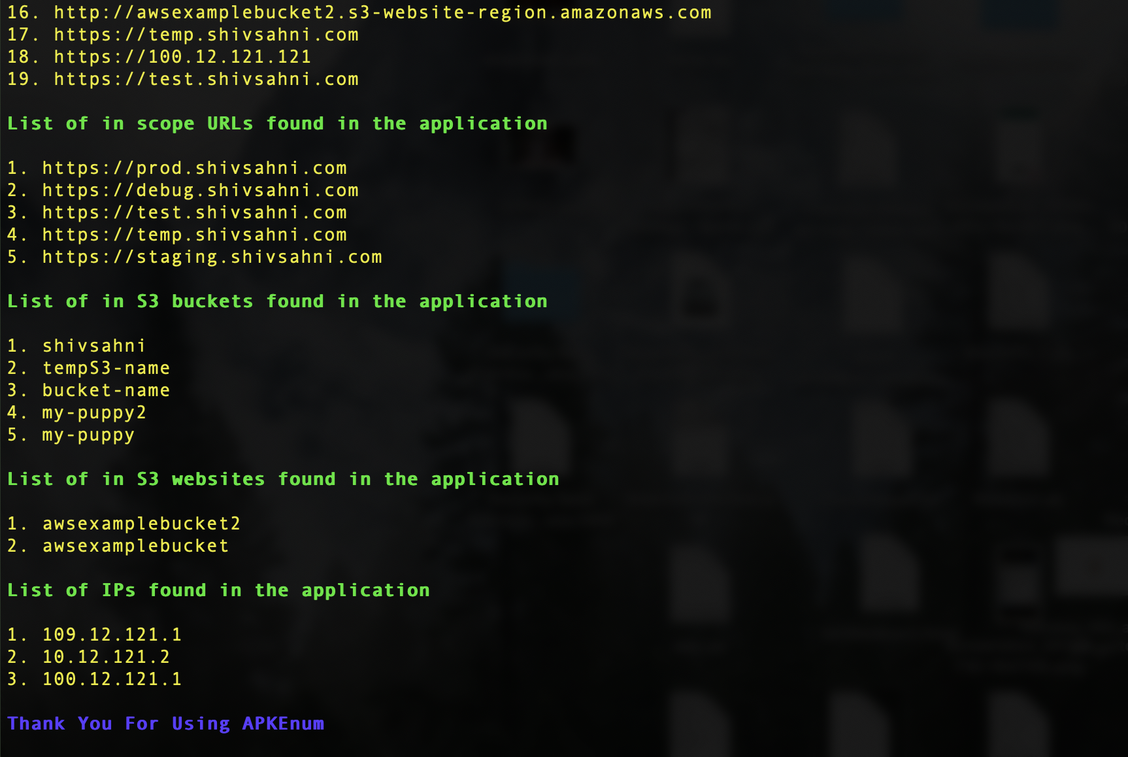Click the 'List of in S3 websites' heading
The image size is (1128, 757).
[x=283, y=480]
